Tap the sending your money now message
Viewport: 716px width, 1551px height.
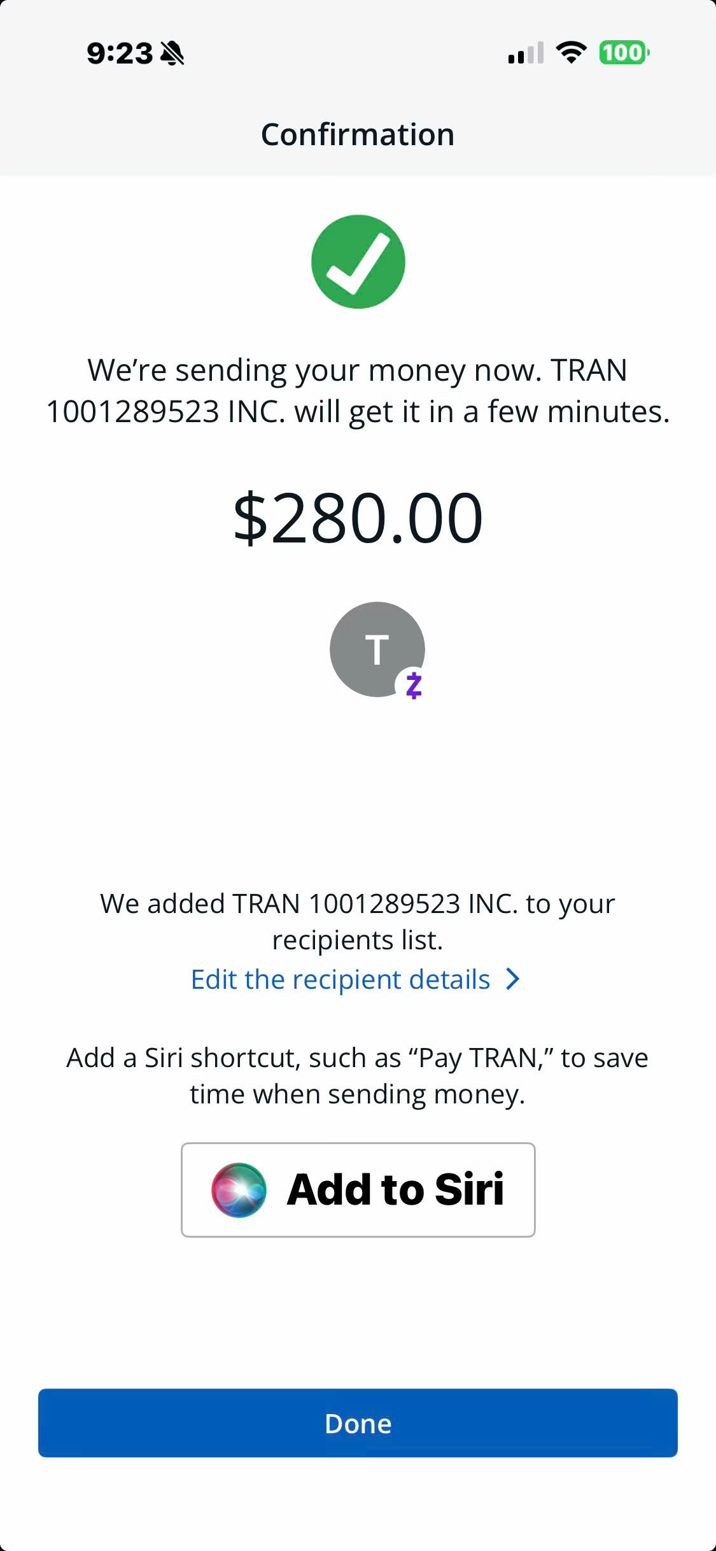(x=358, y=390)
